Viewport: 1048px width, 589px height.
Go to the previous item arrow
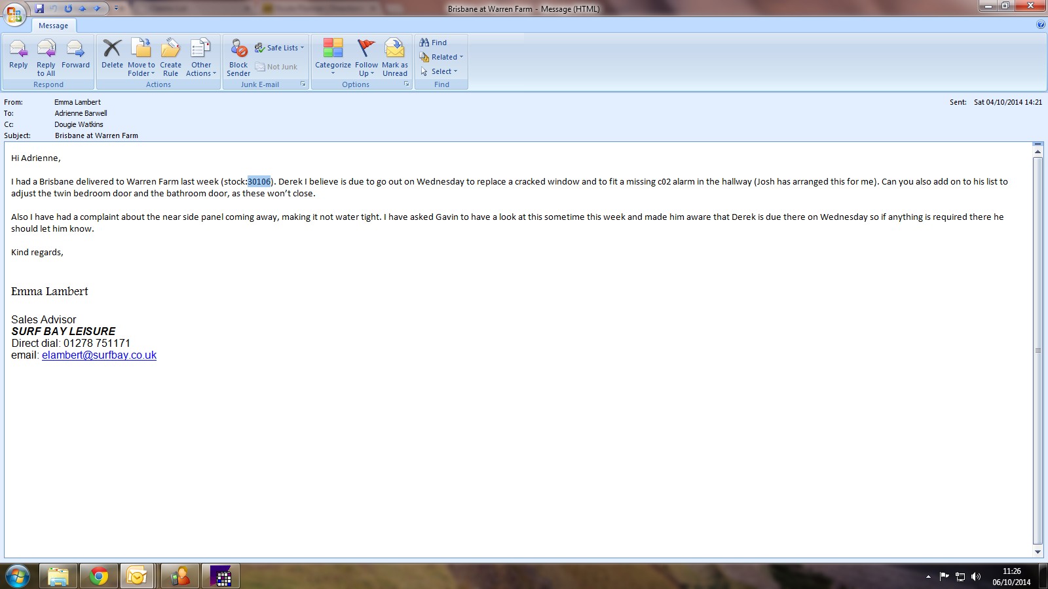(83, 9)
